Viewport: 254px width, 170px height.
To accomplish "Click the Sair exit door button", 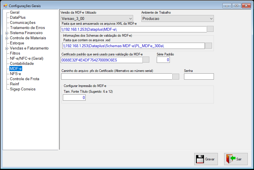I will (236, 159).
